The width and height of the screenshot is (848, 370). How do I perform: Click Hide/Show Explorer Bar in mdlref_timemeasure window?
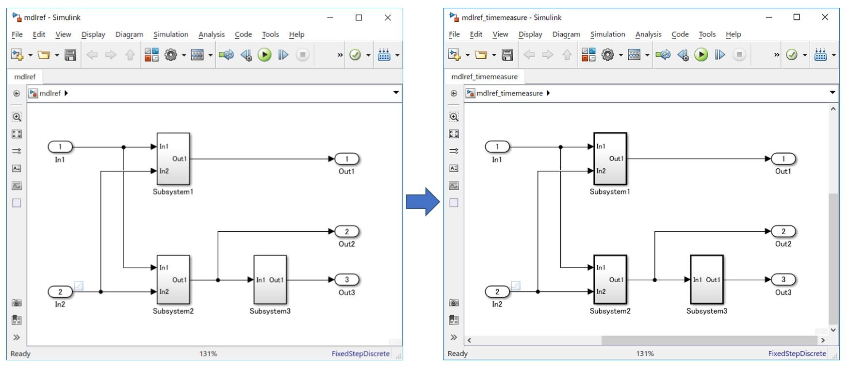point(454,93)
